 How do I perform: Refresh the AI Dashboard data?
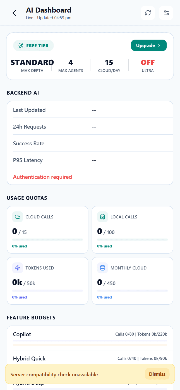coord(148,13)
